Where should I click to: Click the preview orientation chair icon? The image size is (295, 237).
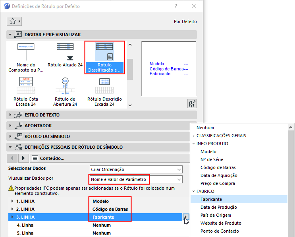[x=192, y=104]
